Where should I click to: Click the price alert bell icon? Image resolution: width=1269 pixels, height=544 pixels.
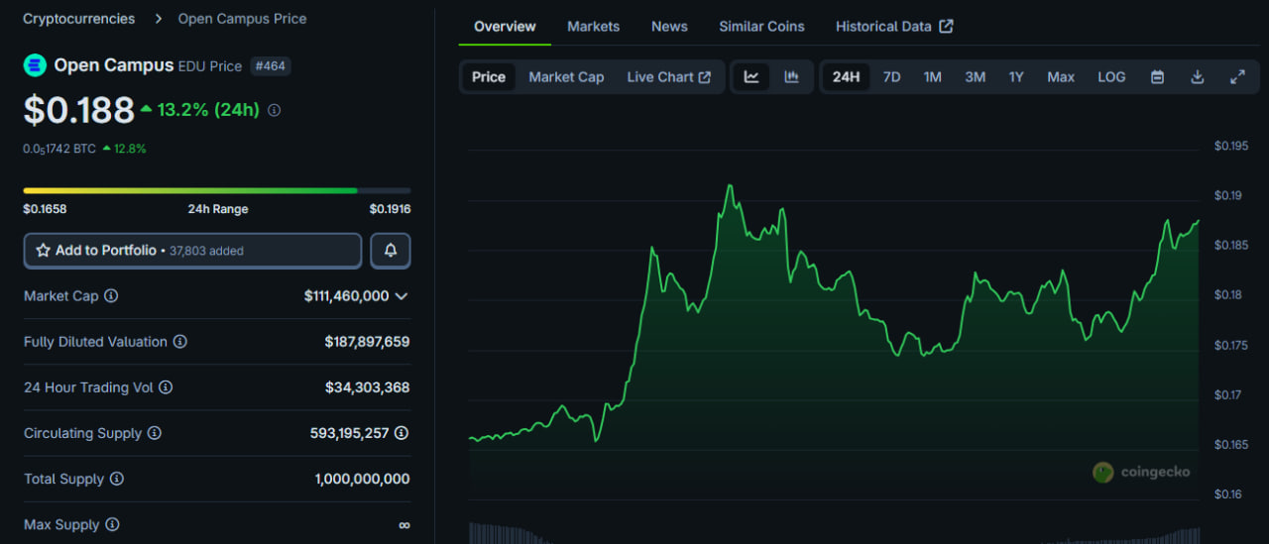point(391,251)
